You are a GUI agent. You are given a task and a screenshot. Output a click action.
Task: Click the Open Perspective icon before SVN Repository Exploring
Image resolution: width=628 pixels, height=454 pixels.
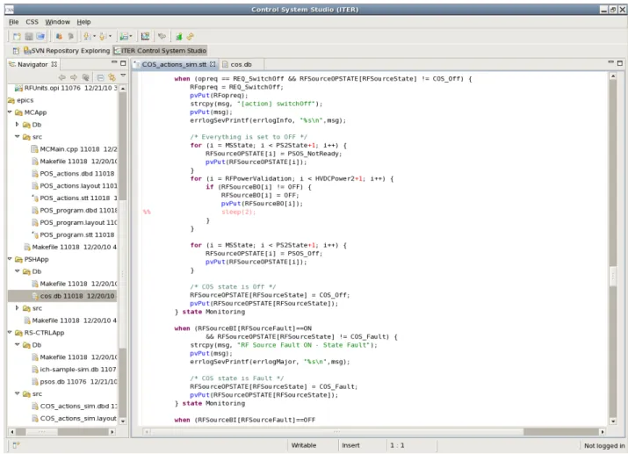point(16,51)
